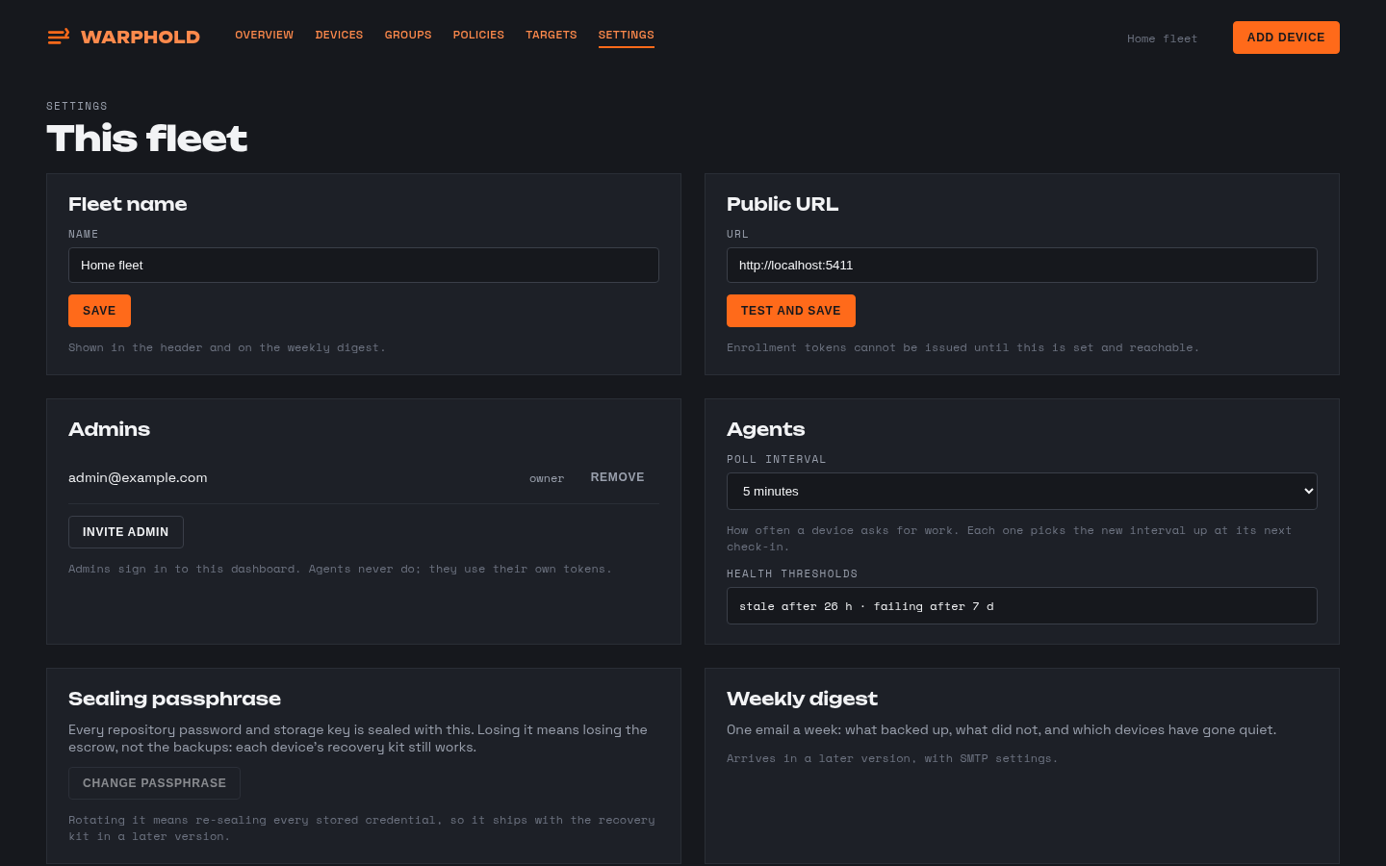Click the This fleet page title

[146, 139]
